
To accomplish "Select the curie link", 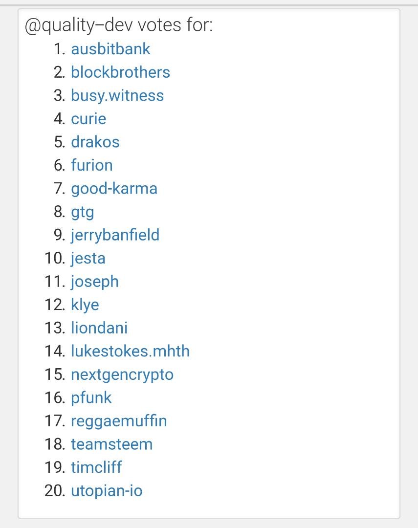I will tap(88, 119).
